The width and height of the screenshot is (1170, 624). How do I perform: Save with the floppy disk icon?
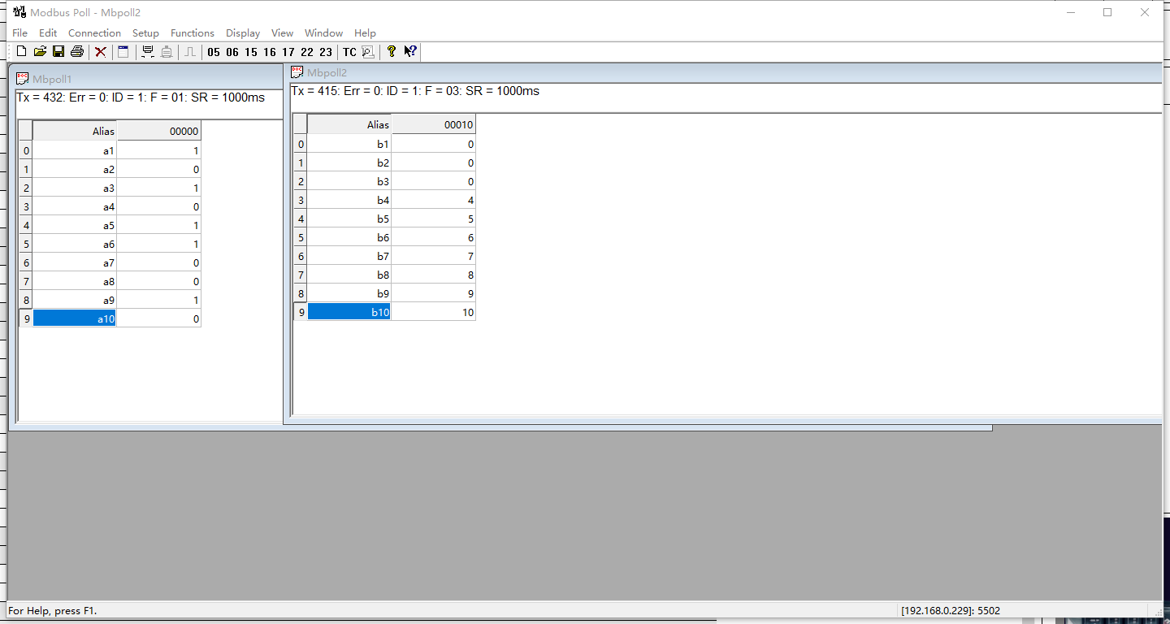58,52
